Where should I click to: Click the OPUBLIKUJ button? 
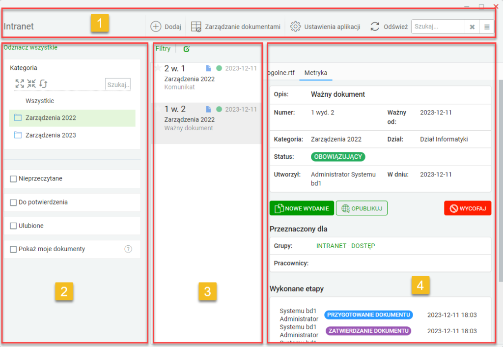tap(362, 208)
